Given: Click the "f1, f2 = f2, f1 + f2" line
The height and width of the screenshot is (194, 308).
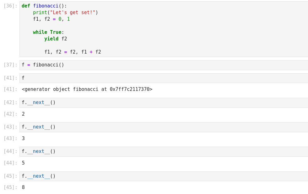Looking at the screenshot, I should [73, 52].
